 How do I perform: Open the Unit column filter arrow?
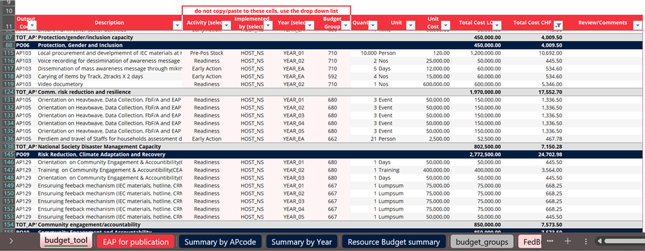(410, 26)
